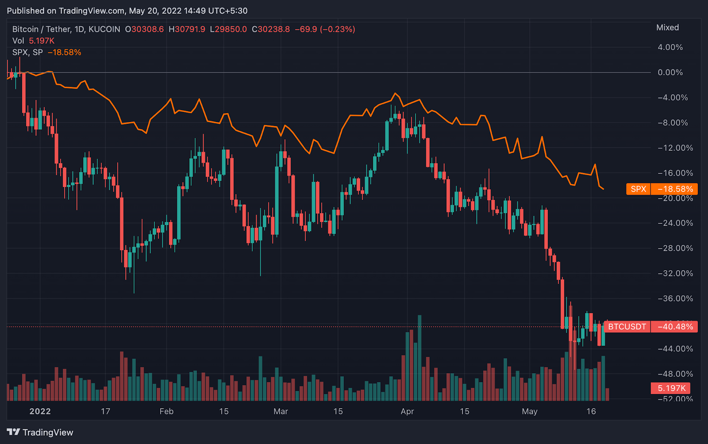Click the Feb time axis label
708x444 pixels.
(166, 411)
